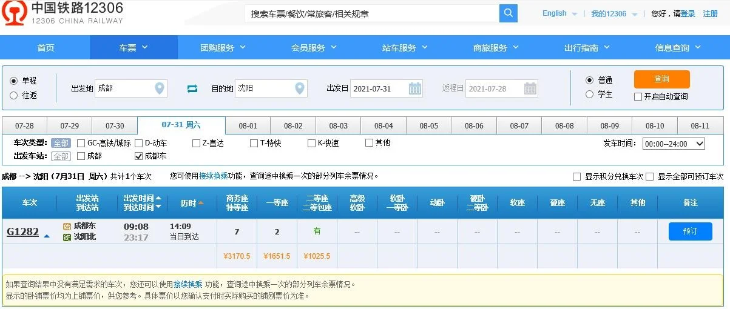Switch to 08-05 date tab
The height and width of the screenshot is (309, 730).
(428, 126)
